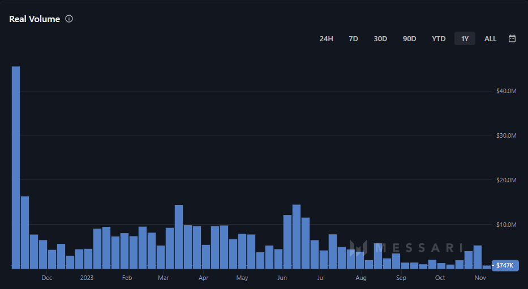Click the $30.0M axis label
The image size is (528, 289).
[x=506, y=135]
